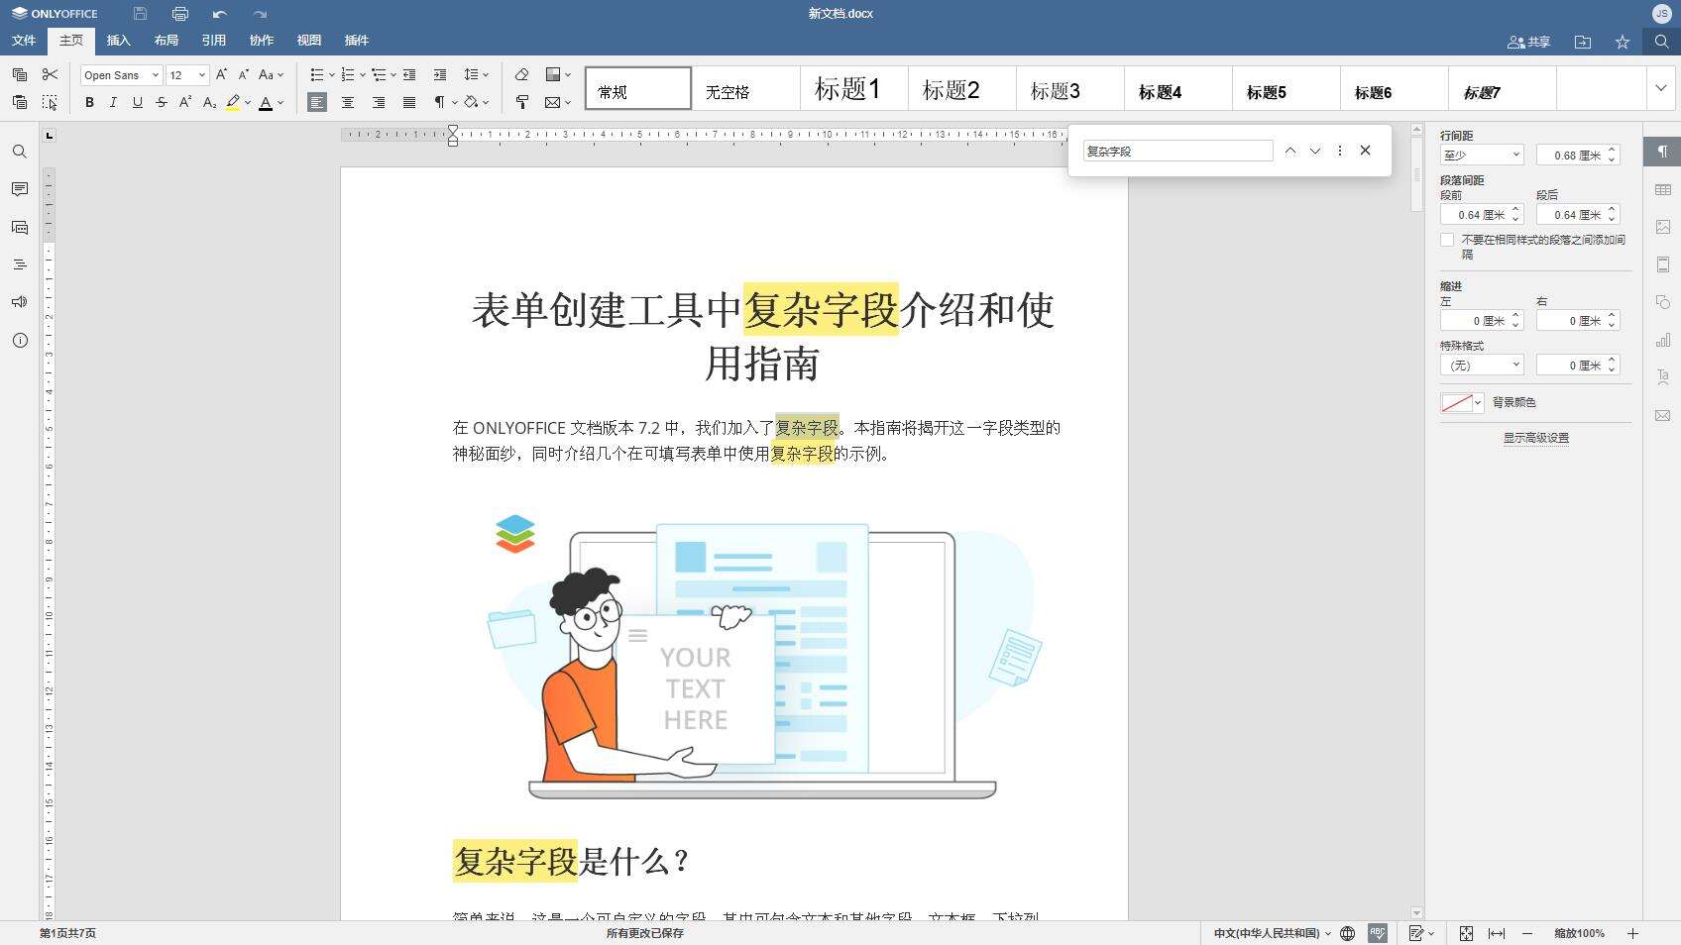Redo the last undone action
The height and width of the screenshot is (945, 1681).
(x=260, y=14)
